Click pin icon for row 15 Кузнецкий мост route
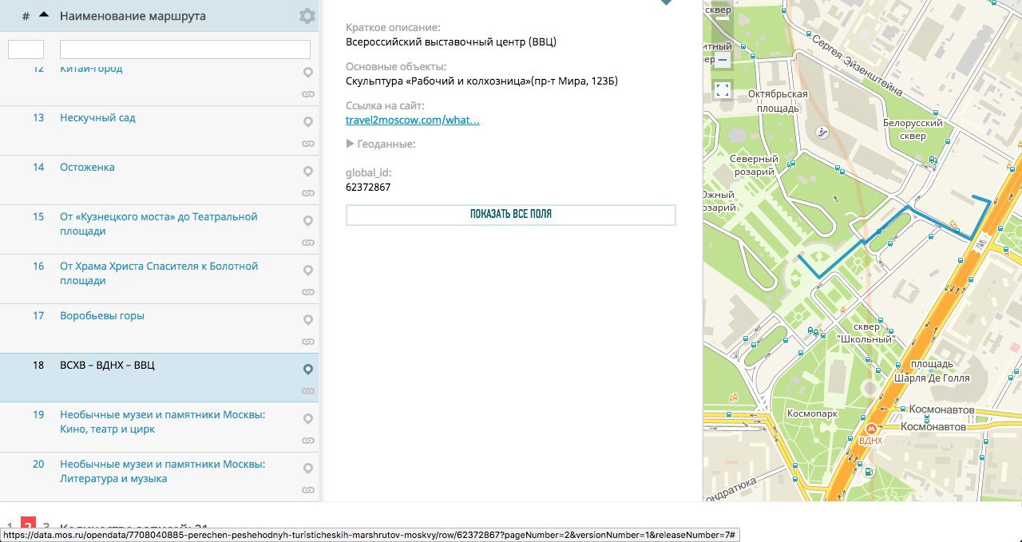Image resolution: width=1022 pixels, height=542 pixels. pos(308,221)
